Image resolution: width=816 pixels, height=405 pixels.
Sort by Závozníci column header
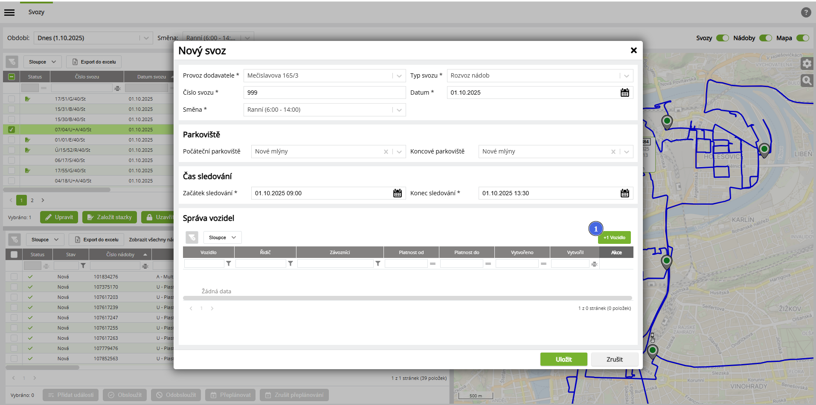click(340, 252)
